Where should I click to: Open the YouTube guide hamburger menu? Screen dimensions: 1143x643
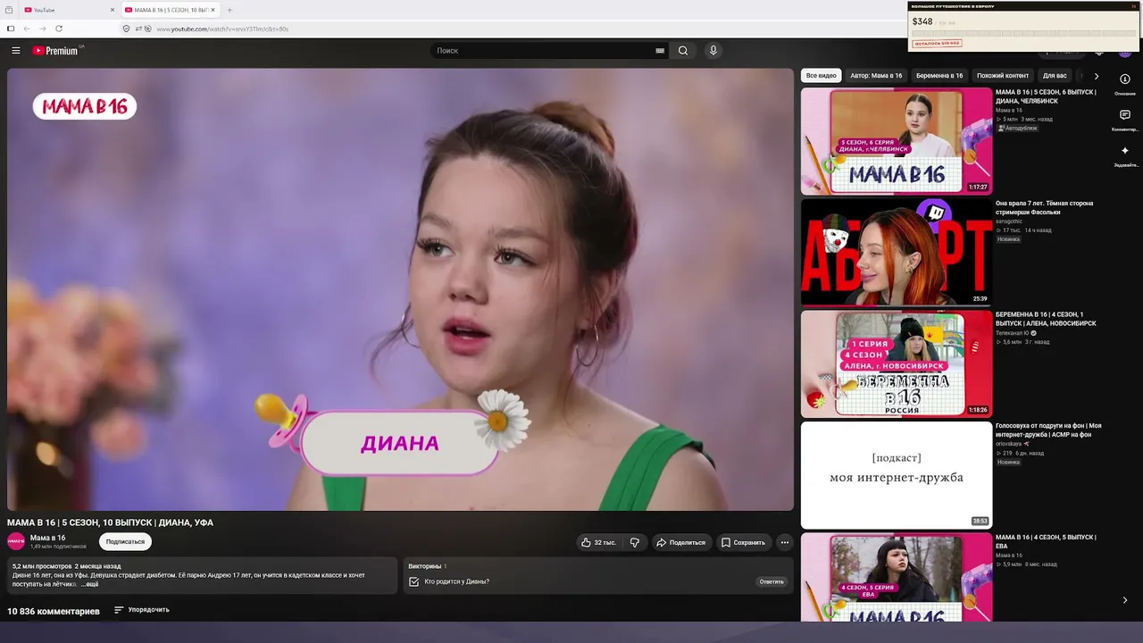16,51
